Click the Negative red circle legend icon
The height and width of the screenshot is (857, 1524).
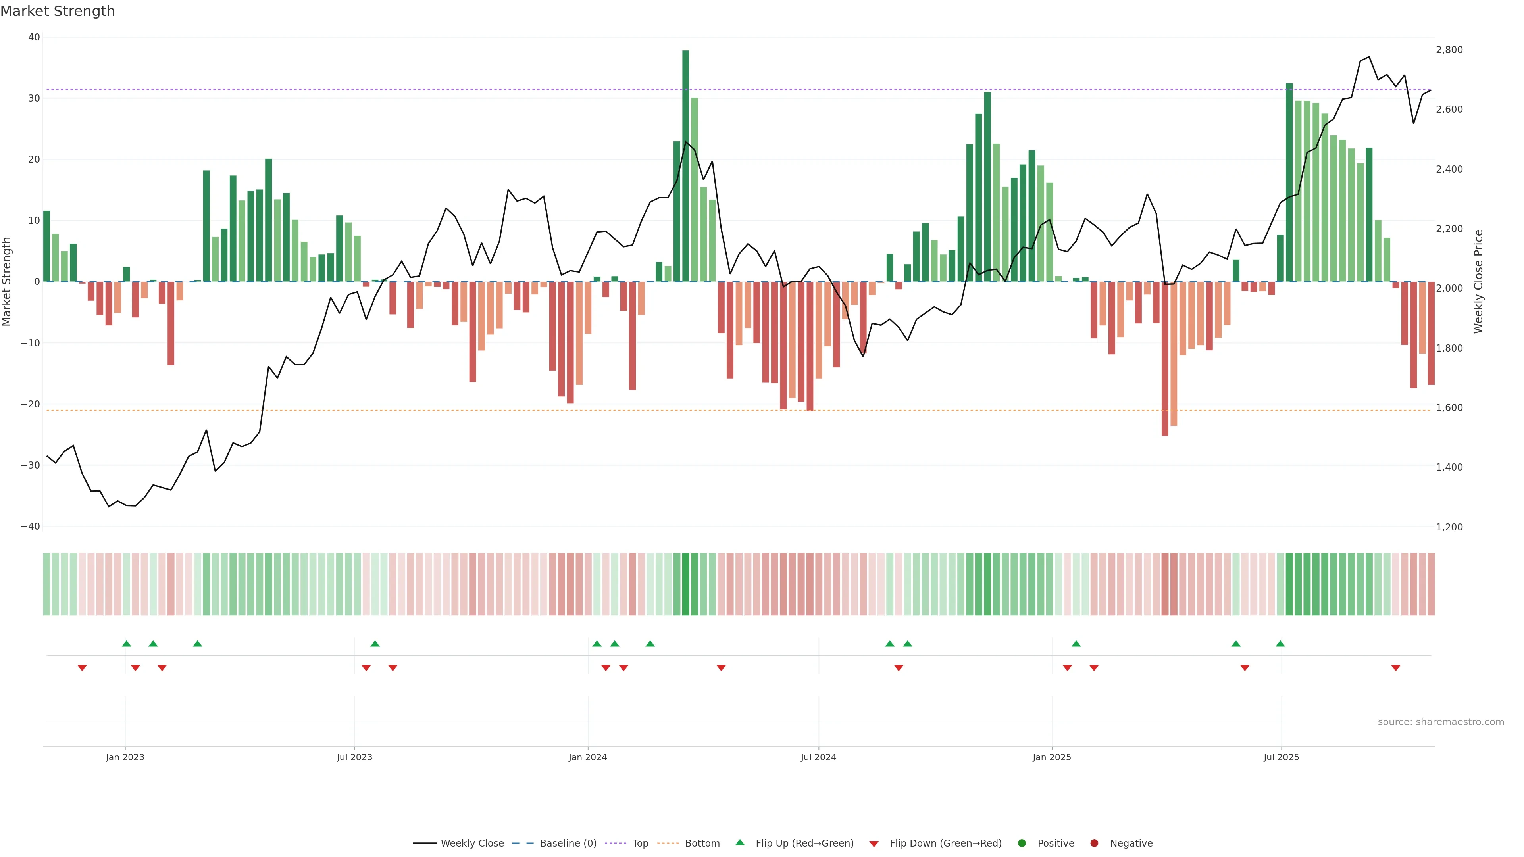click(1094, 844)
